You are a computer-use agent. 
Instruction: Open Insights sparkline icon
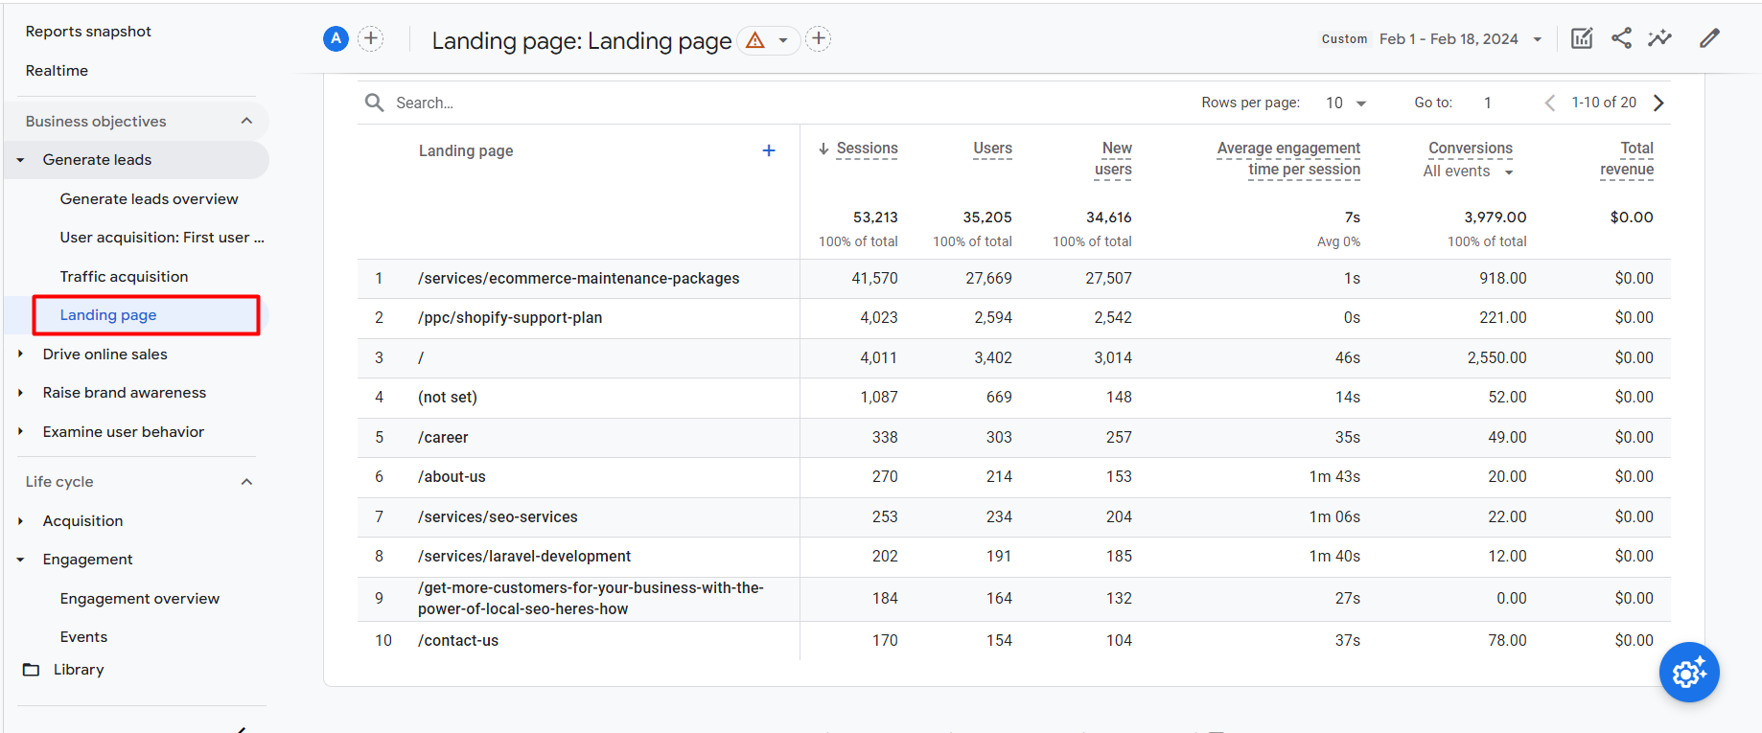[1659, 38]
